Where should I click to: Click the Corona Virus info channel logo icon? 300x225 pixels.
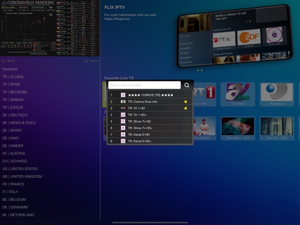point(123,102)
